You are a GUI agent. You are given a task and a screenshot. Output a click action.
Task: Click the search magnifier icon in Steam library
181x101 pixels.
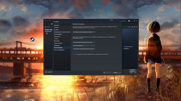[46, 27]
